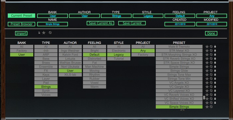Load the STR Metal XO preset

(x=179, y=51)
